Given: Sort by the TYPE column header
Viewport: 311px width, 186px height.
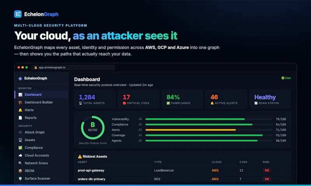Looking at the screenshot, I should tap(158, 162).
